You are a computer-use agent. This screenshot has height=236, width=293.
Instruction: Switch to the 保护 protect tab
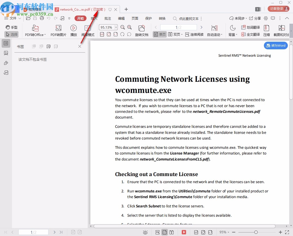pos(149,18)
